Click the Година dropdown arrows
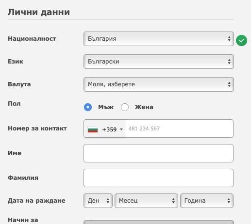This screenshot has height=224, width=251. tap(229, 201)
